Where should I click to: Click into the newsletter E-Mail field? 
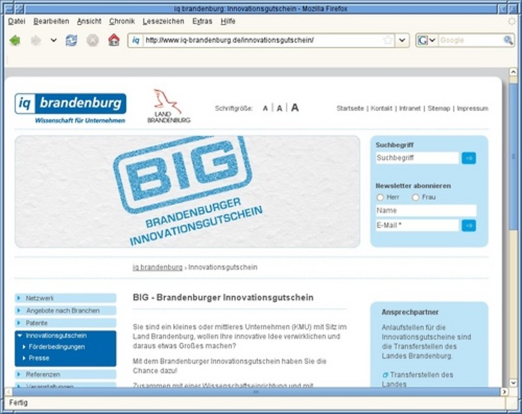418,225
